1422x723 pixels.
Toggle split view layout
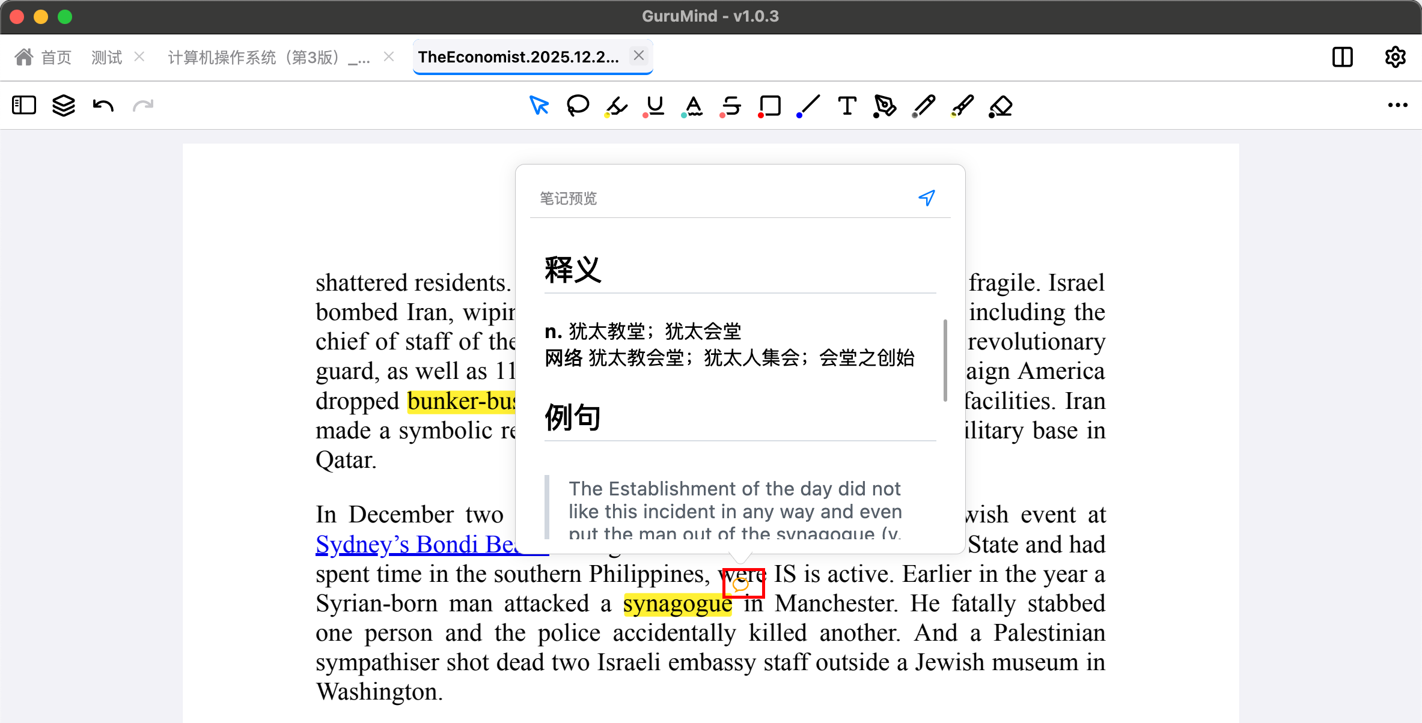point(1342,57)
